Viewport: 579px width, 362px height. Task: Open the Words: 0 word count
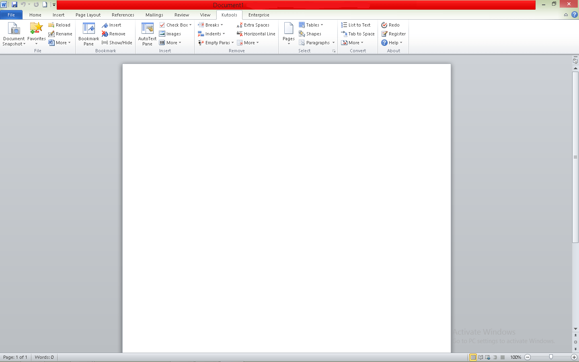tap(44, 357)
